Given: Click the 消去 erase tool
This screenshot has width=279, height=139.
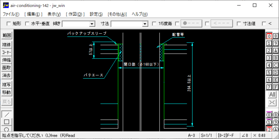Looking at the screenshot, I should (x=7, y=75).
